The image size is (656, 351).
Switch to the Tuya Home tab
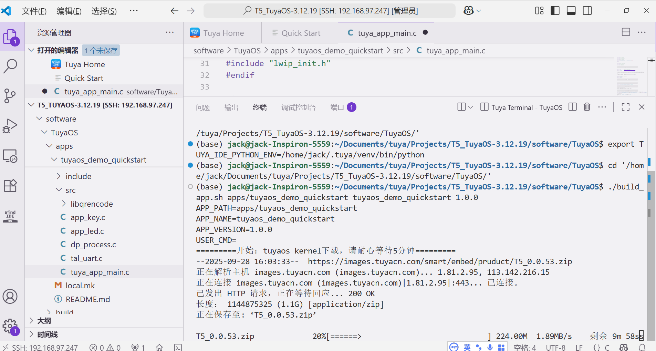click(222, 33)
